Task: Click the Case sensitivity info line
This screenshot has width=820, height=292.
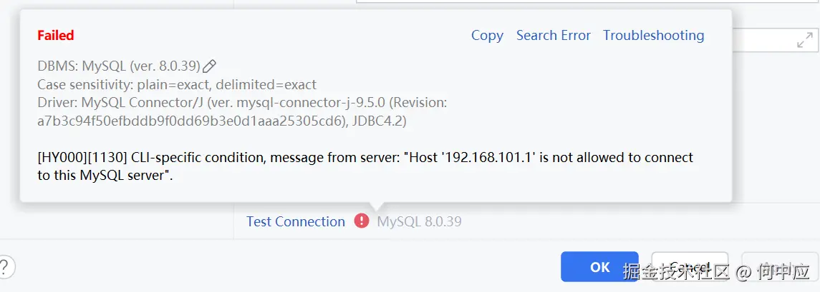Action: click(177, 84)
